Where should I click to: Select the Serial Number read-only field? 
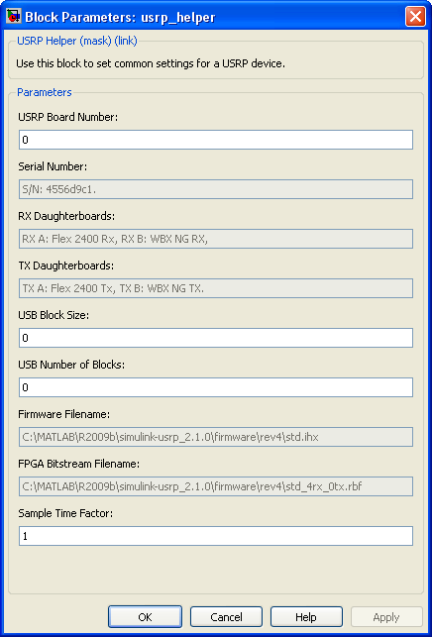pyautogui.click(x=216, y=189)
